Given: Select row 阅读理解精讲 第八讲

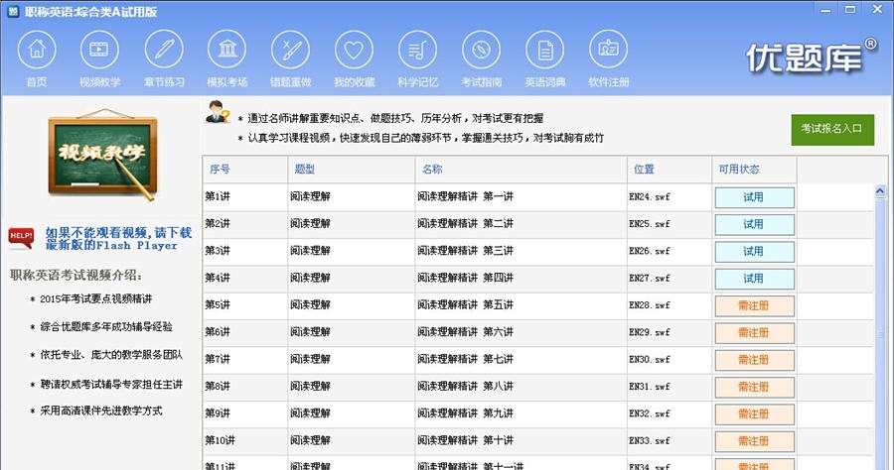Looking at the screenshot, I should [537, 388].
